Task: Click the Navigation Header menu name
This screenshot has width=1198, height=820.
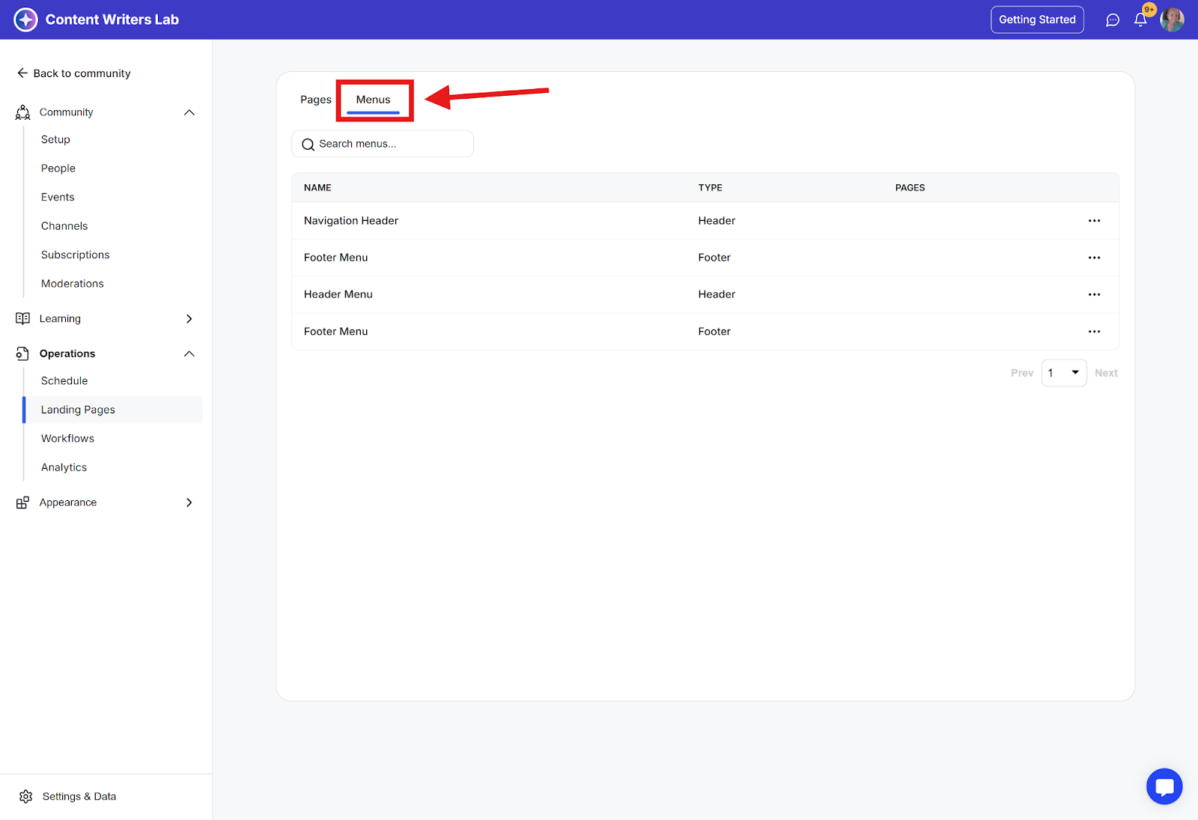Action: pos(351,221)
